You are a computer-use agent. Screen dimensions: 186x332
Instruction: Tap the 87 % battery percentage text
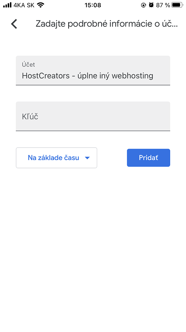pos(163,5)
